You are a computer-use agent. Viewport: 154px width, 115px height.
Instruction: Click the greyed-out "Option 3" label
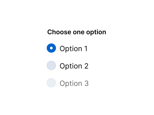click(x=74, y=83)
